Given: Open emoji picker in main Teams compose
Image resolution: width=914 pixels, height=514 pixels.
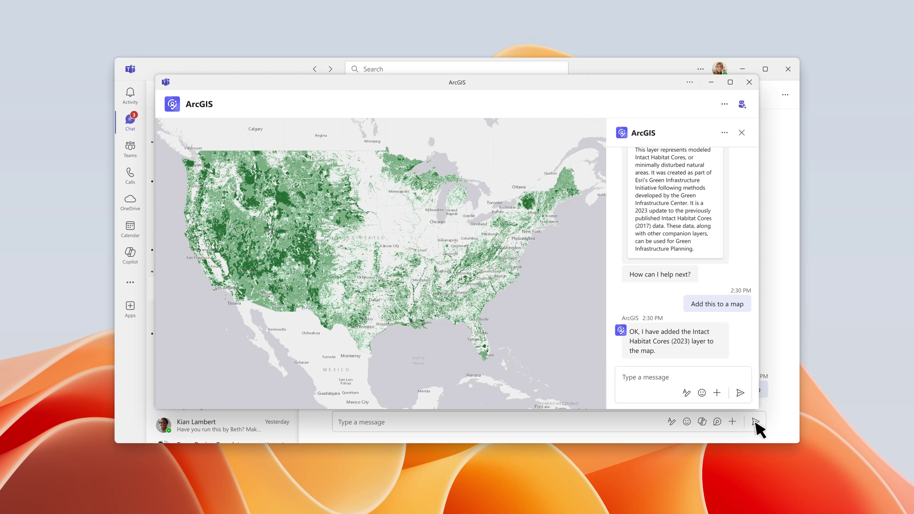Looking at the screenshot, I should [687, 422].
